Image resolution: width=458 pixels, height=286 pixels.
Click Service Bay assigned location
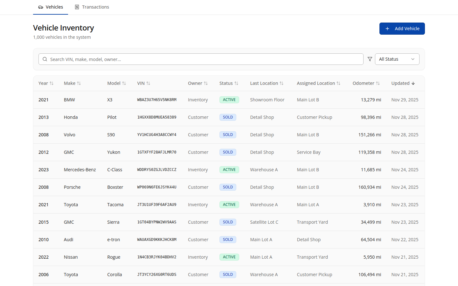point(309,152)
